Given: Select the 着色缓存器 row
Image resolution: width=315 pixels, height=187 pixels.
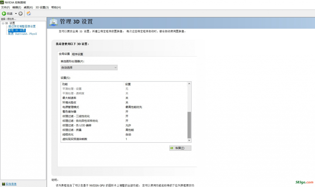Looking at the screenshot, I should tap(124, 111).
